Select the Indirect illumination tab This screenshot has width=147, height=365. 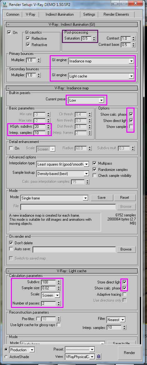60,14
